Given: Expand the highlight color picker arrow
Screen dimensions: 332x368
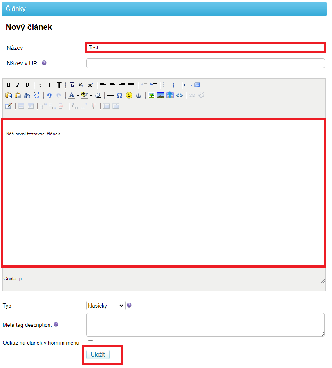Looking at the screenshot, I should point(91,96).
